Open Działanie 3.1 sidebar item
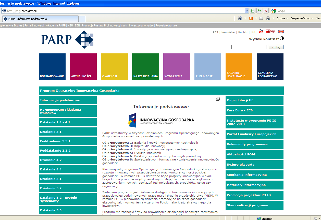The height and width of the screenshot is (220, 321). pyautogui.click(x=68, y=132)
